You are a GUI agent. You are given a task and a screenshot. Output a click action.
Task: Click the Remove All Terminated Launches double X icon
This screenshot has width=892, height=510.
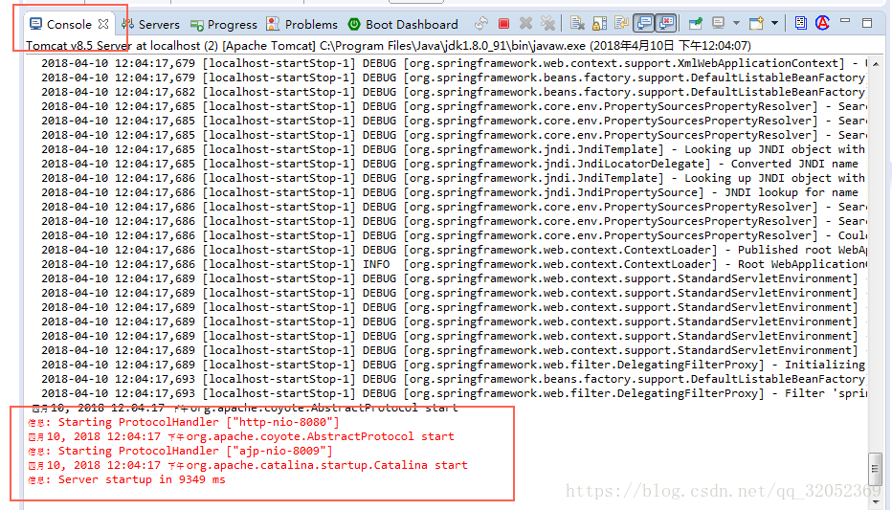tap(547, 23)
